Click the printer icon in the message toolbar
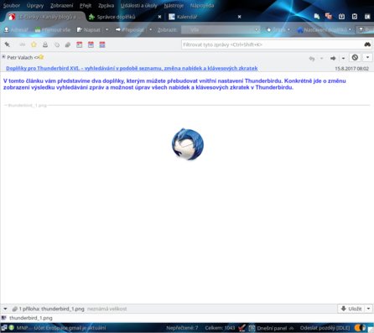 45,44
